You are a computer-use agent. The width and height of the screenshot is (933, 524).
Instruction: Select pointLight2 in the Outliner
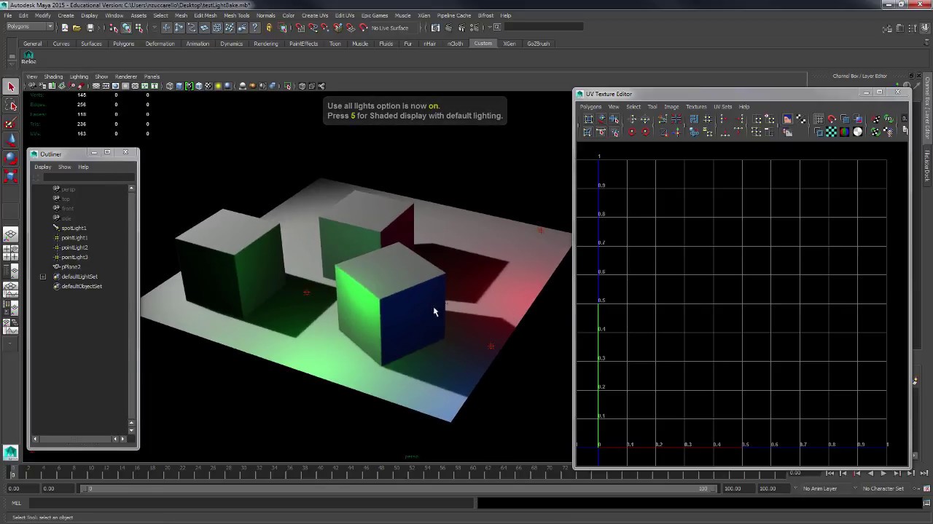click(x=74, y=247)
